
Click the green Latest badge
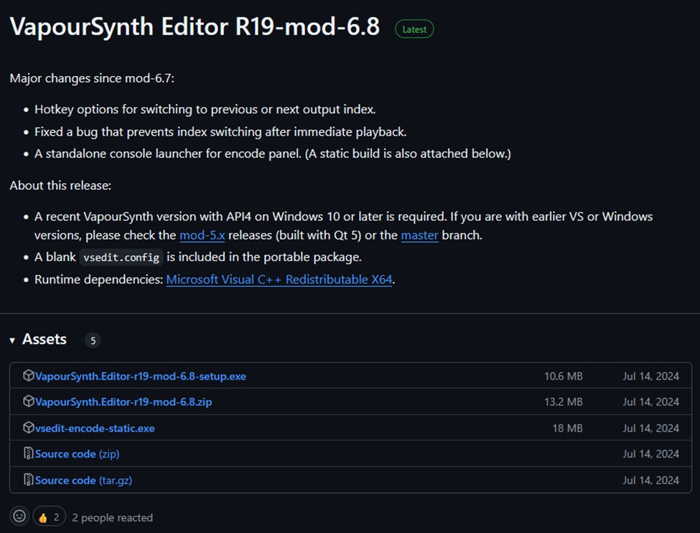click(414, 29)
